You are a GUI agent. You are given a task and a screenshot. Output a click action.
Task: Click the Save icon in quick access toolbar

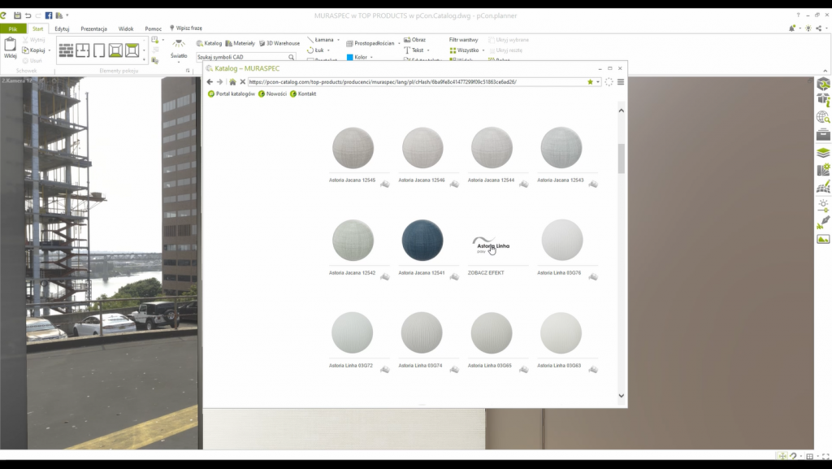pos(18,15)
